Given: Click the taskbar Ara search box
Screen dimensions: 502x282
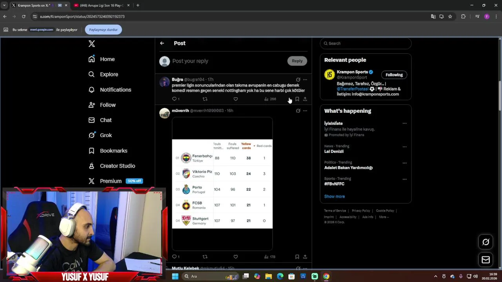Looking at the screenshot, I should tap(210, 276).
